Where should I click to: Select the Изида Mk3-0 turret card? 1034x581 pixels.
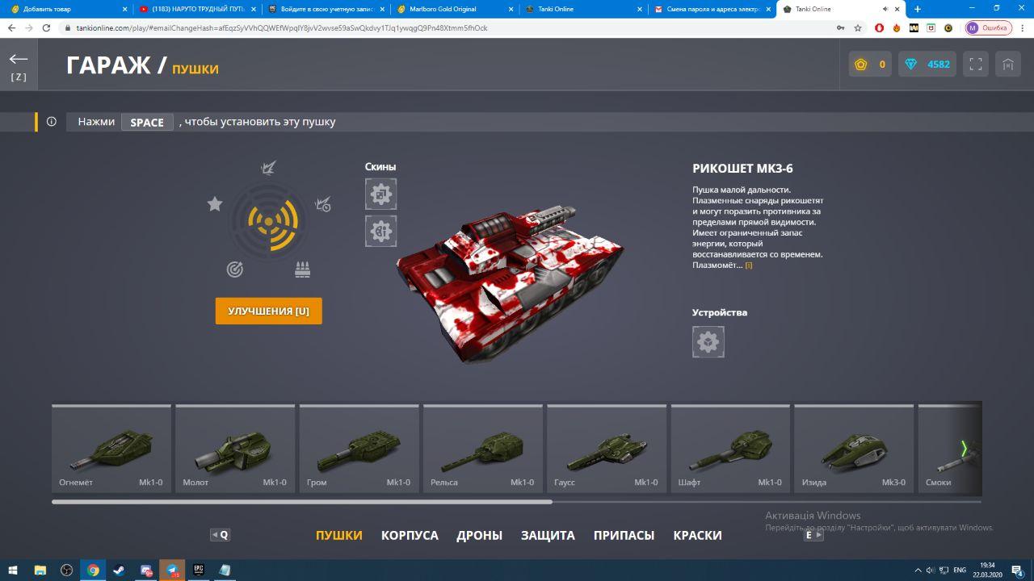[854, 449]
